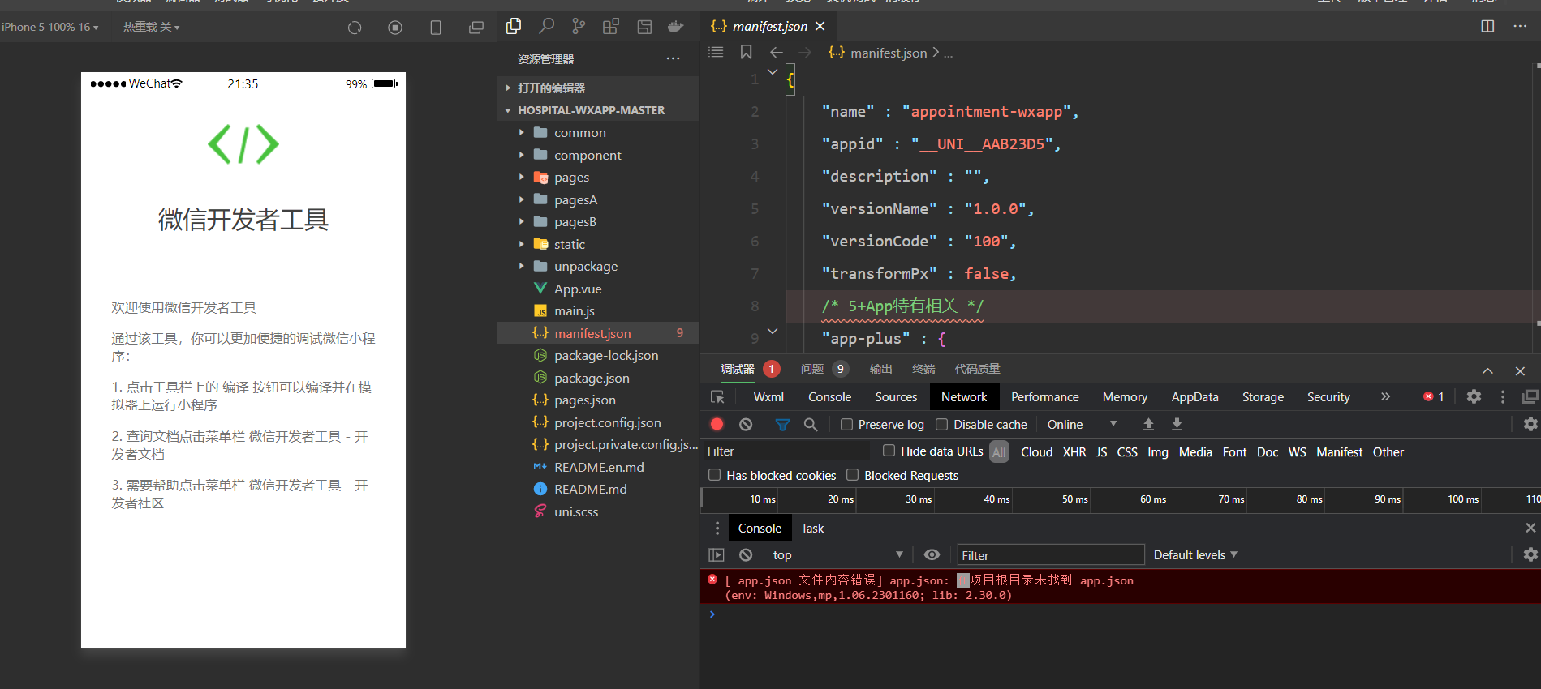1541x689 pixels.
Task: Toggle the console live expression eye icon
Action: 932,555
